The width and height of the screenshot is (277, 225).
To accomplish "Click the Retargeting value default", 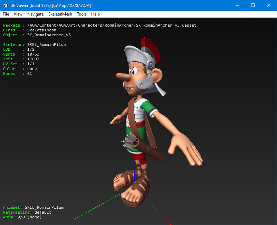I will click(x=43, y=212).
